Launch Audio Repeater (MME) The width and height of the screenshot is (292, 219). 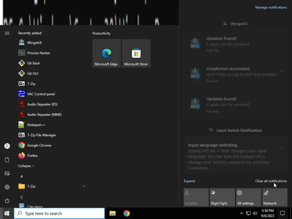(52, 114)
